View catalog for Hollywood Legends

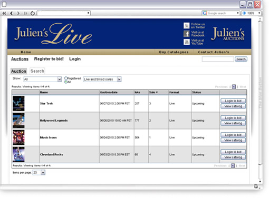[x=233, y=123]
